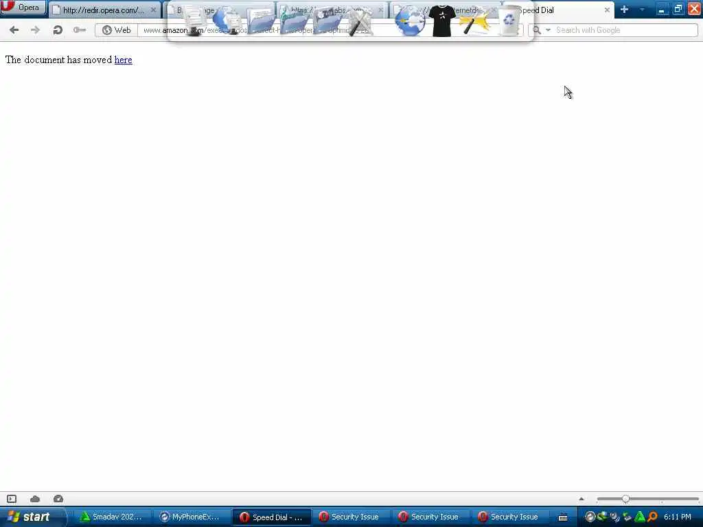Open the orange magnifier tray icon
This screenshot has height=527, width=703.
[x=653, y=517]
